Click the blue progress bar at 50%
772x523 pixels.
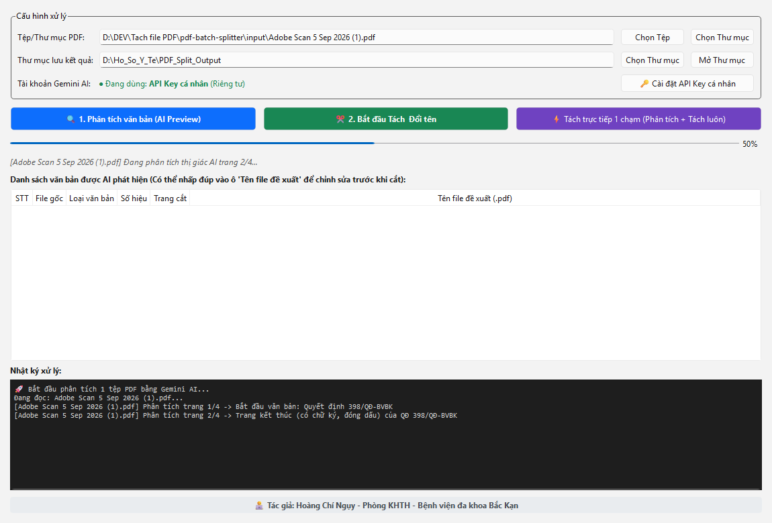(x=192, y=143)
